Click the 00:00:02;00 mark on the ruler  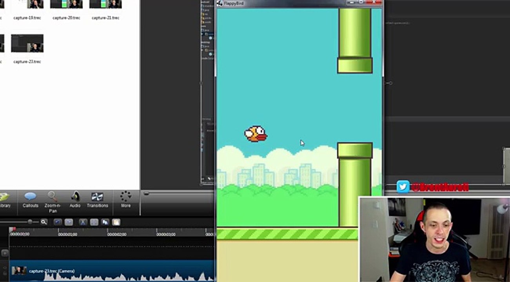click(x=117, y=234)
